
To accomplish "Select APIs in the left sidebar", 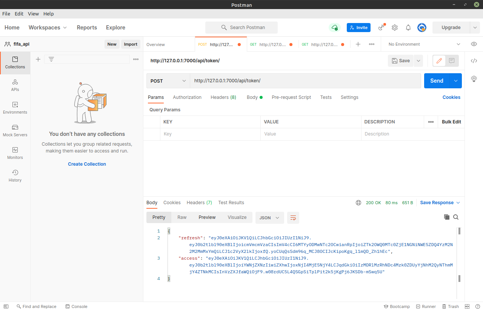I will click(15, 85).
